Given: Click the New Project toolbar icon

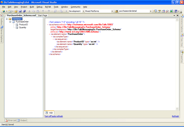Looking at the screenshot, I should coord(4,11).
